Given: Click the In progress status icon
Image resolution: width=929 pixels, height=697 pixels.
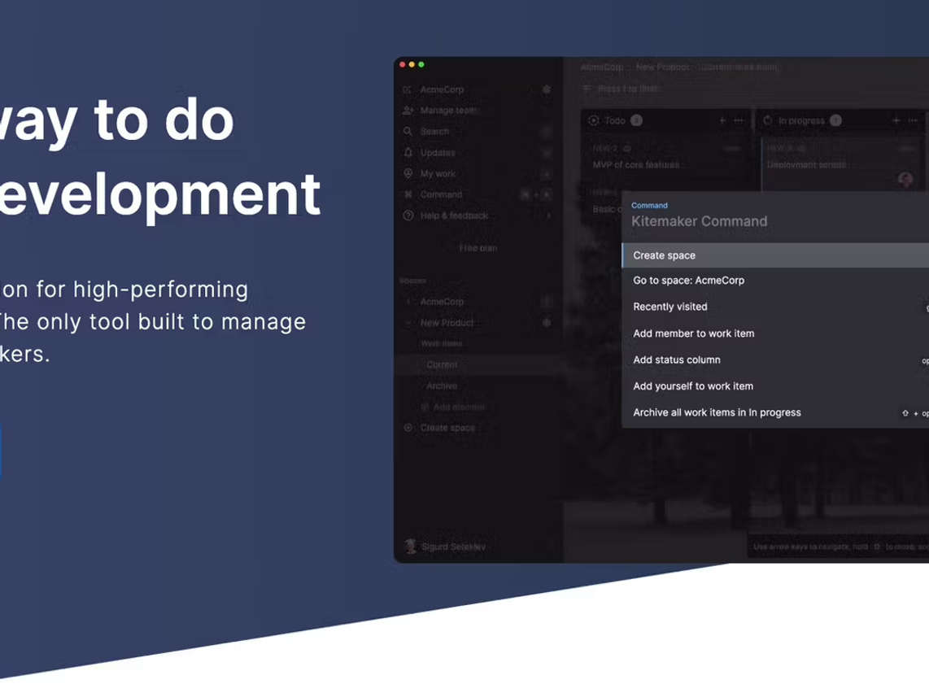Looking at the screenshot, I should tap(768, 120).
